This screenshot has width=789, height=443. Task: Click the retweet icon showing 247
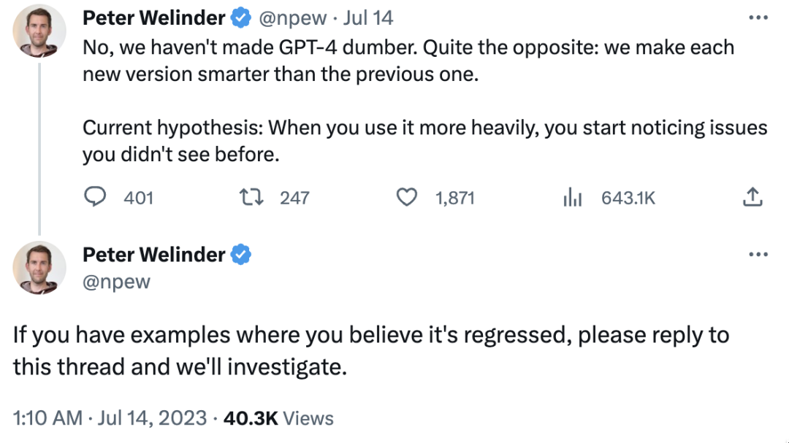pos(251,197)
